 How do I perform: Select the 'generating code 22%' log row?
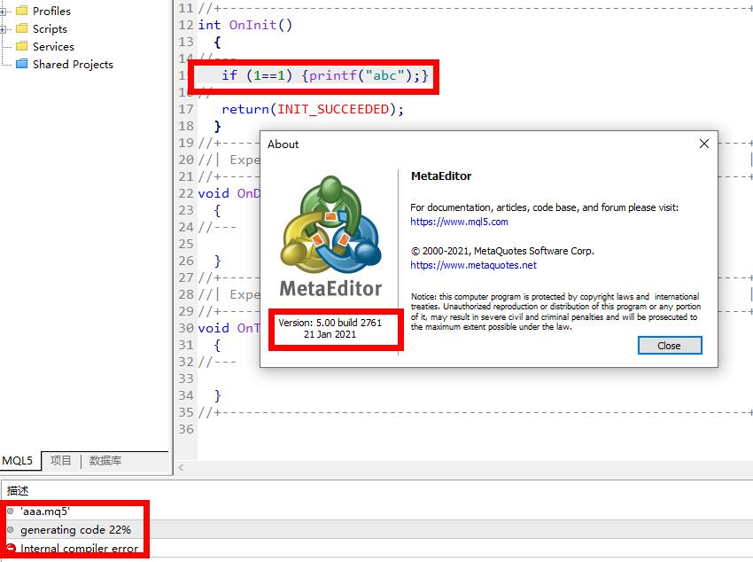tap(376, 529)
